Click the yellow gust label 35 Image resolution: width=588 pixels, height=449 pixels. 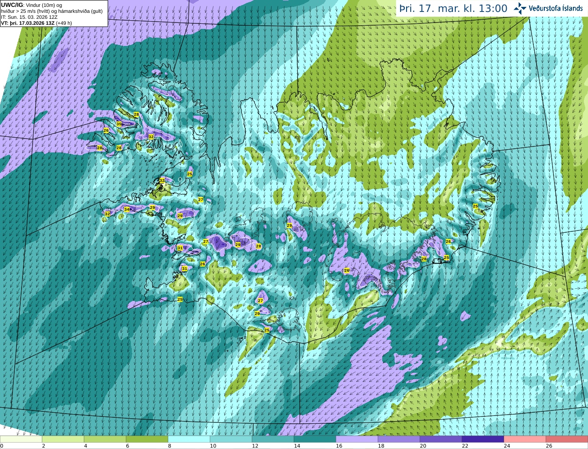pyautogui.click(x=119, y=124)
